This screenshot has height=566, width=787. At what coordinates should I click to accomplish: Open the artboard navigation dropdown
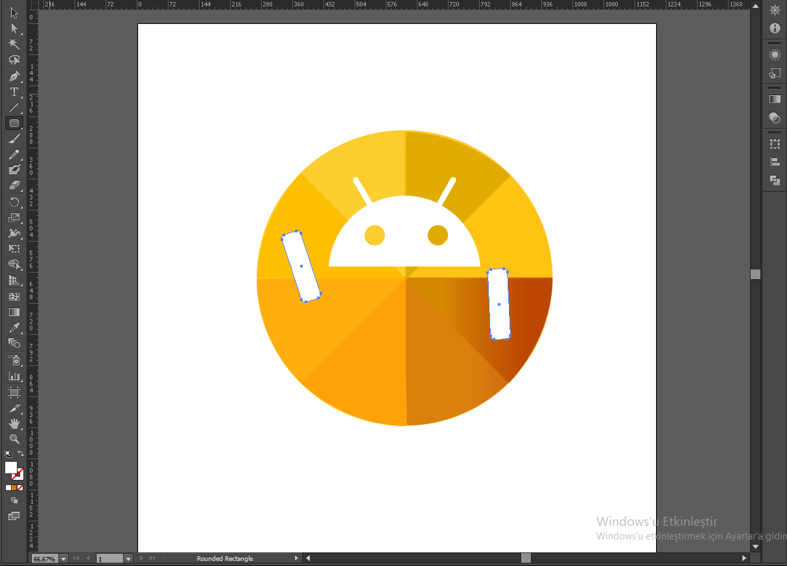[128, 558]
